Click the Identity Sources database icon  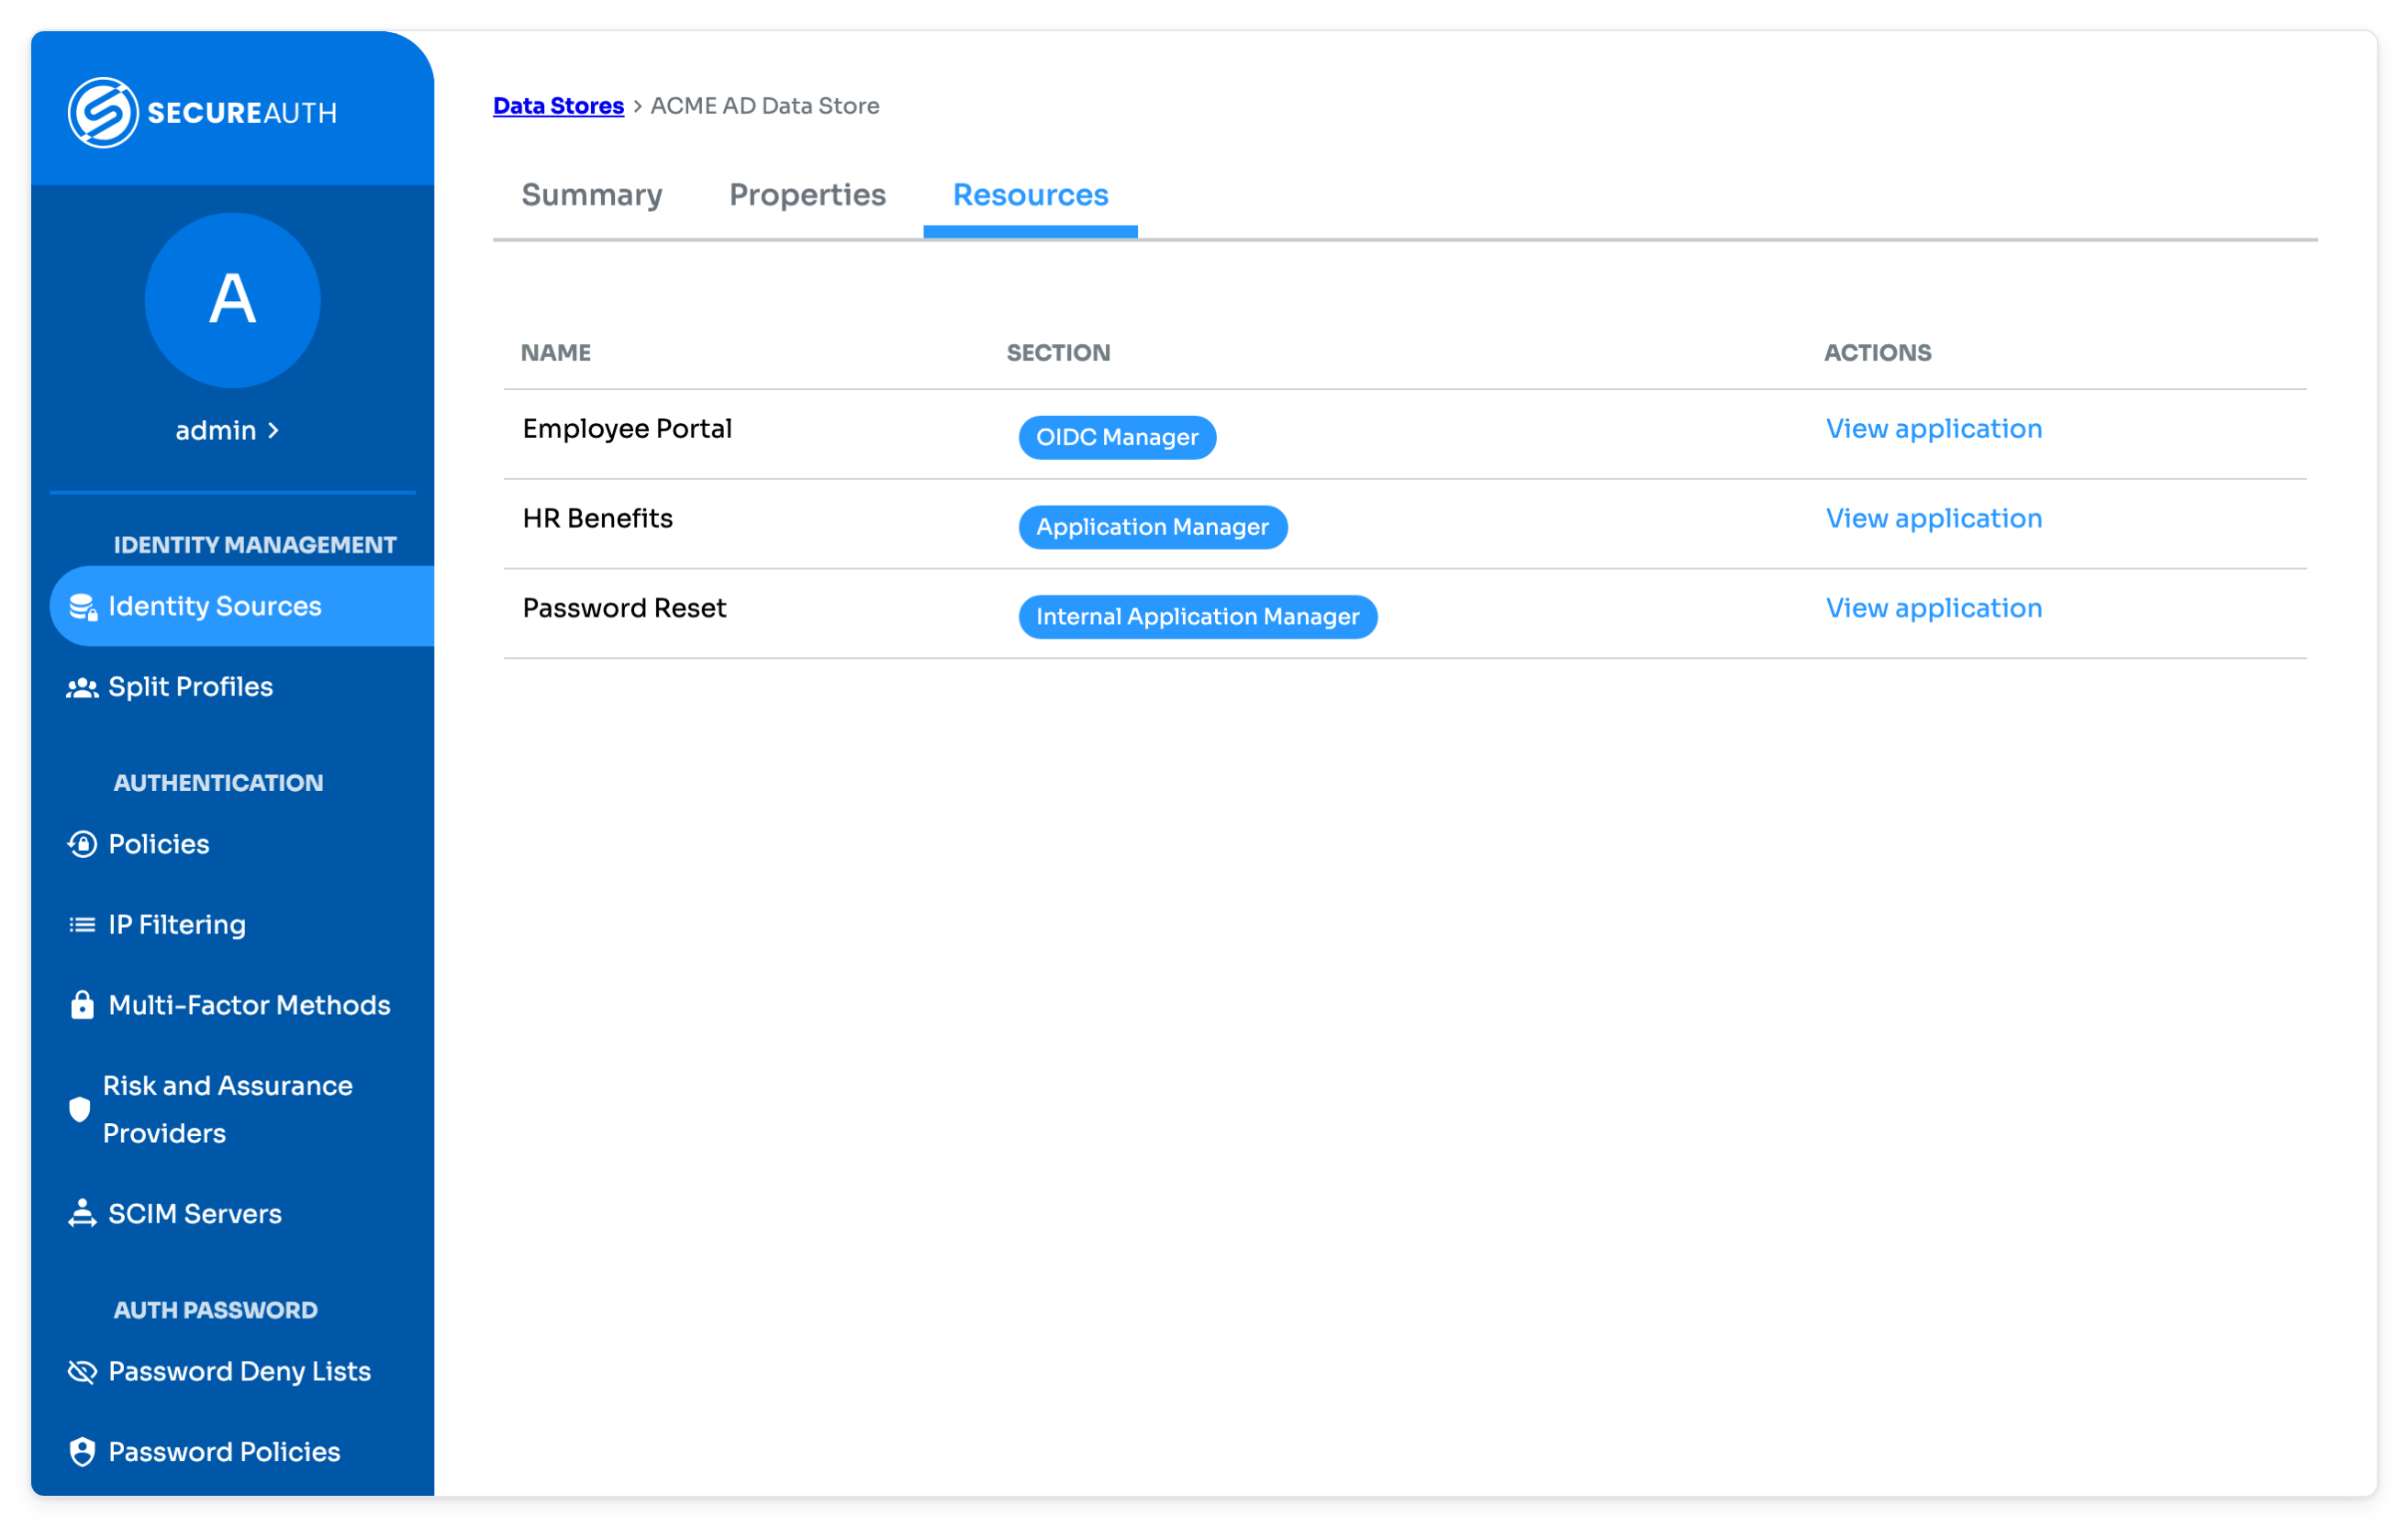coord(82,607)
